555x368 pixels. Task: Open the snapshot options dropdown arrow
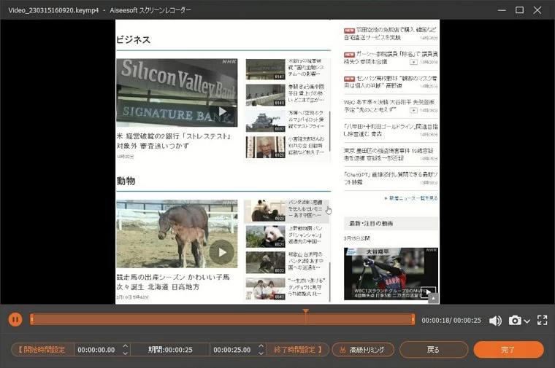tap(527, 321)
